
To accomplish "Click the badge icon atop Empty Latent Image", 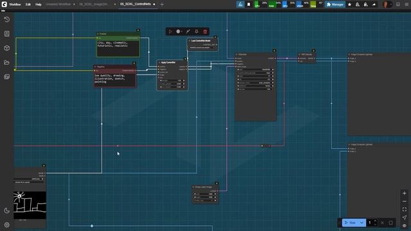I will pos(216,184).
